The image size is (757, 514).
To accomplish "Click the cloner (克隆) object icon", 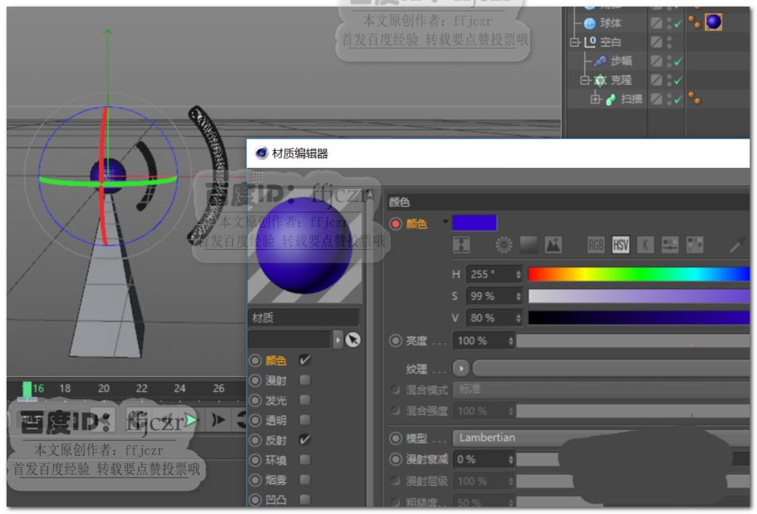I will [x=600, y=80].
